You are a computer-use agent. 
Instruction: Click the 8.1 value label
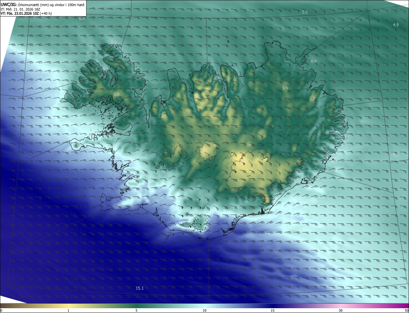114,42
